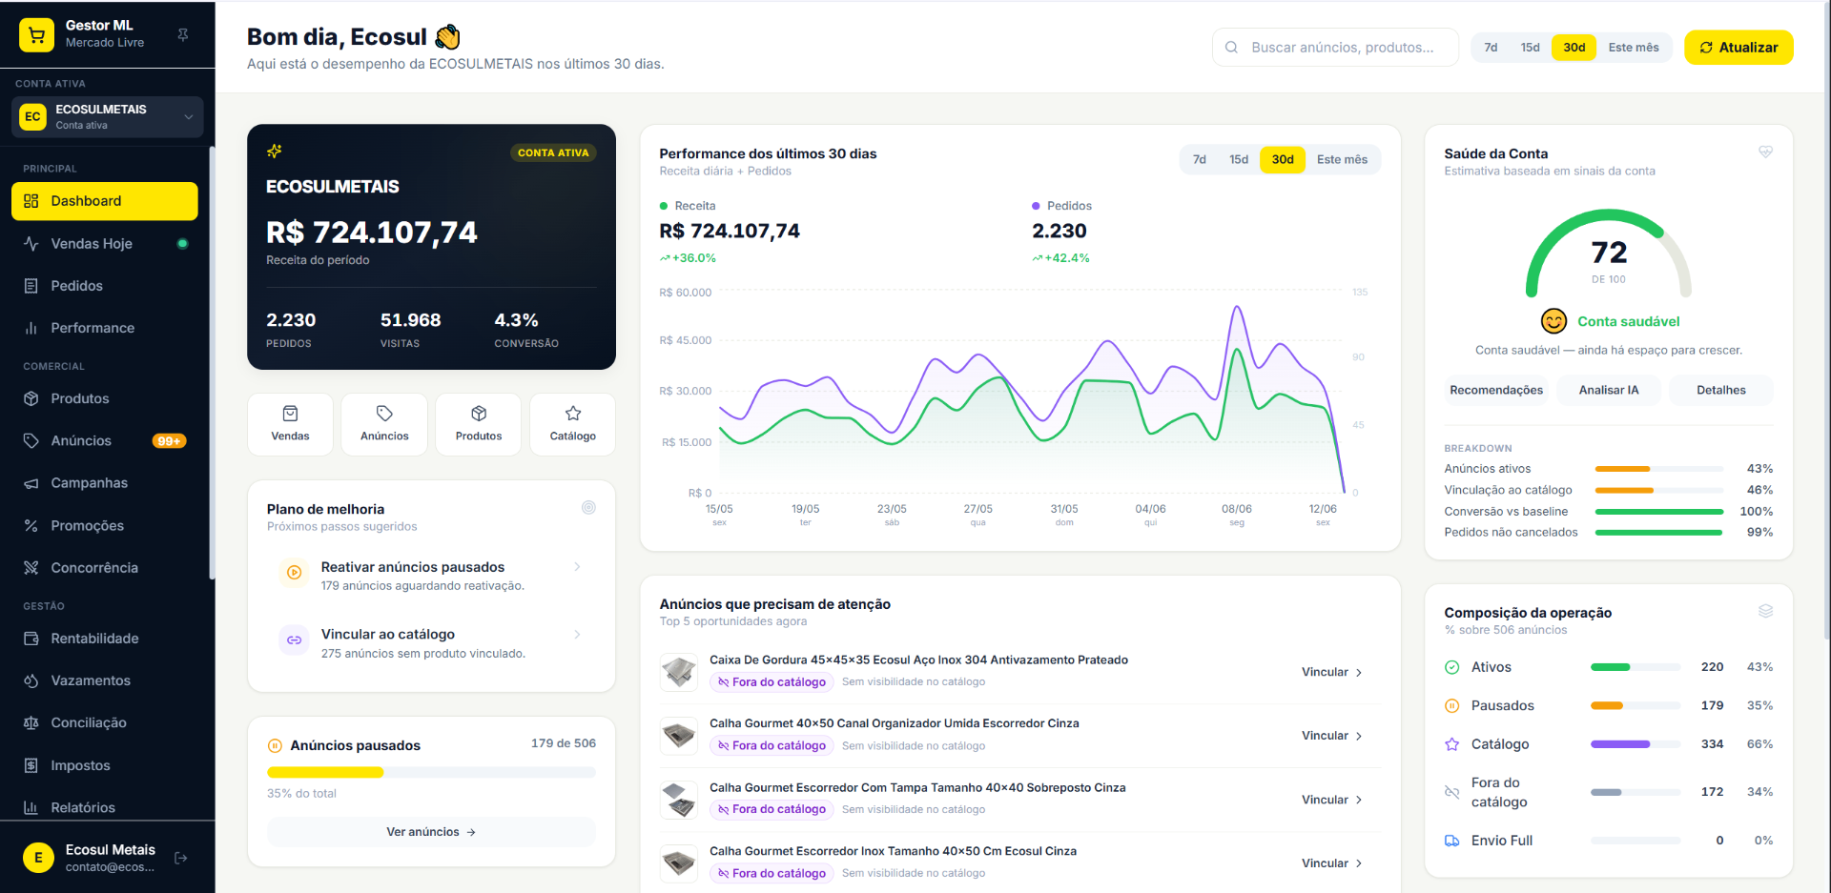
Task: Click the Anúncios pausados progress bar
Action: (431, 773)
